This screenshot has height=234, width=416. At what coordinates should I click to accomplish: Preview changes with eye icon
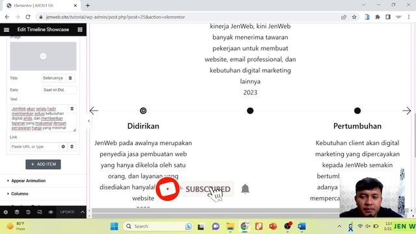pyautogui.click(x=51, y=212)
